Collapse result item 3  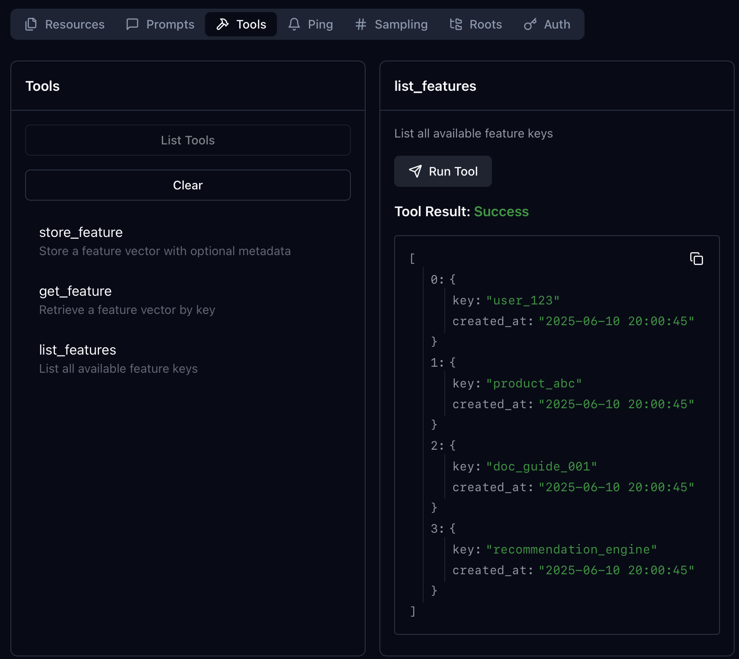[x=443, y=528]
